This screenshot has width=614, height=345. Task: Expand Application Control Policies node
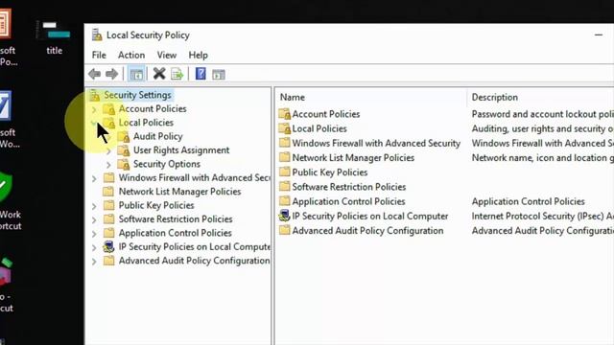tap(94, 234)
